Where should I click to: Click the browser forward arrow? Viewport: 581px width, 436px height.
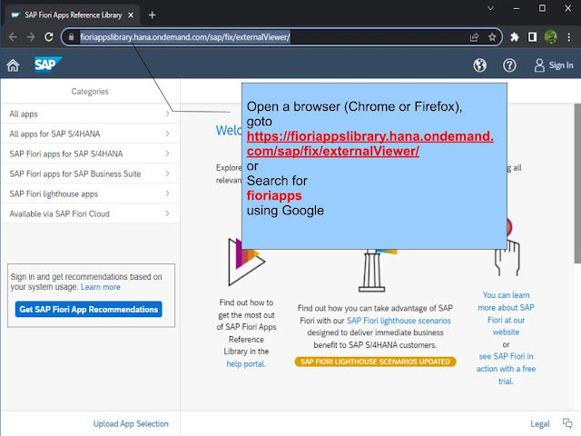click(x=31, y=37)
